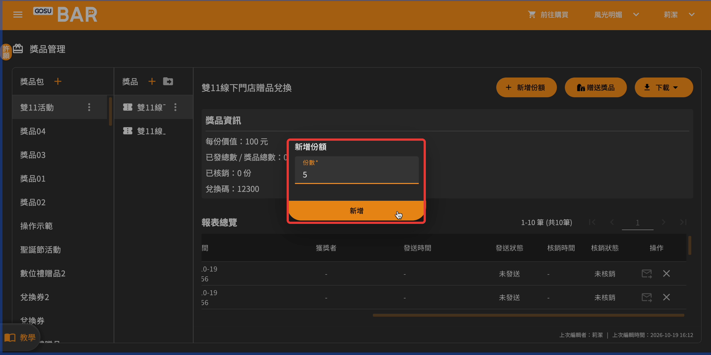Confirm with the 新增 button
The image size is (711, 355).
[356, 211]
